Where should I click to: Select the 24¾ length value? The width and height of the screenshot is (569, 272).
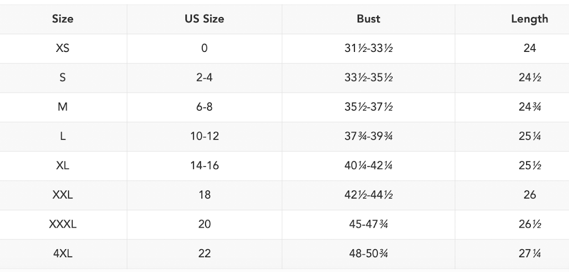click(529, 107)
